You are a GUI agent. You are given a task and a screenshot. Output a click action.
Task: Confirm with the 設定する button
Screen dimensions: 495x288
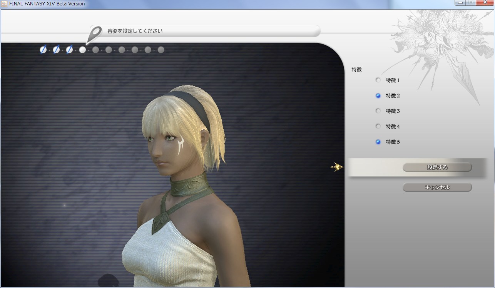point(437,167)
